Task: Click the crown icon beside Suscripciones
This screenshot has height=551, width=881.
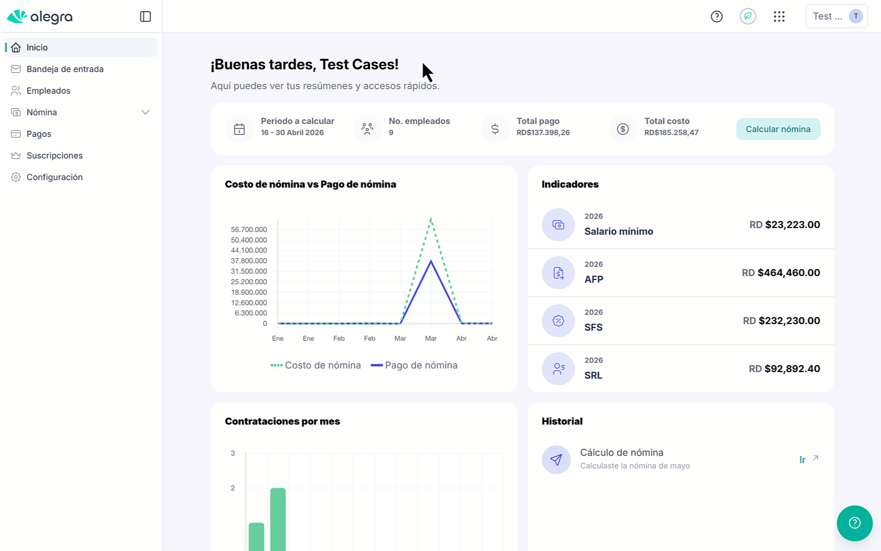Action: [x=16, y=156]
